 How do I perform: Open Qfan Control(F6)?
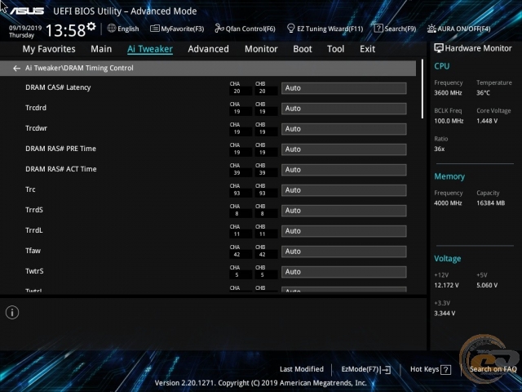(245, 29)
